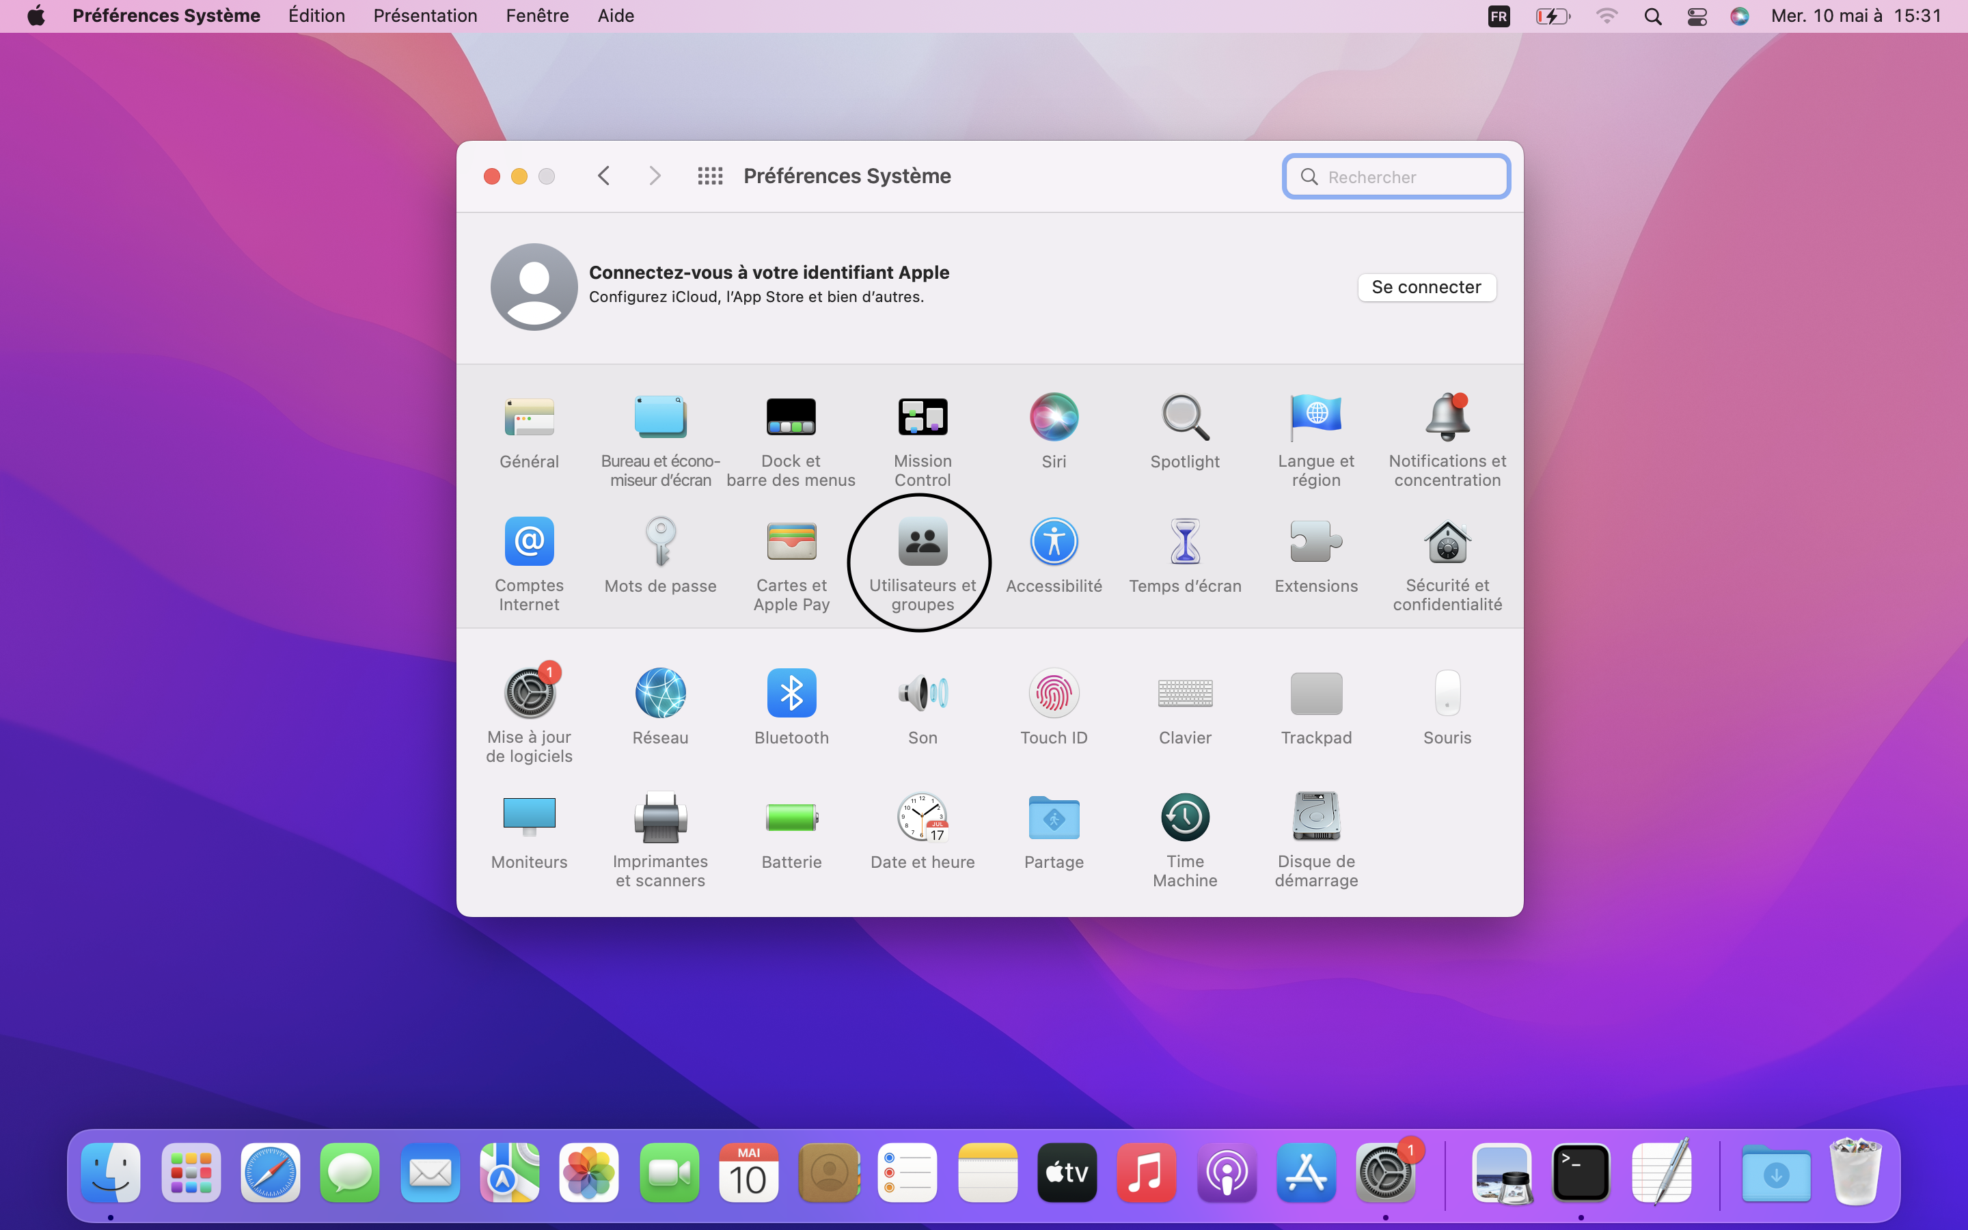
Task: Open Comptes Internet pane
Action: [x=530, y=564]
